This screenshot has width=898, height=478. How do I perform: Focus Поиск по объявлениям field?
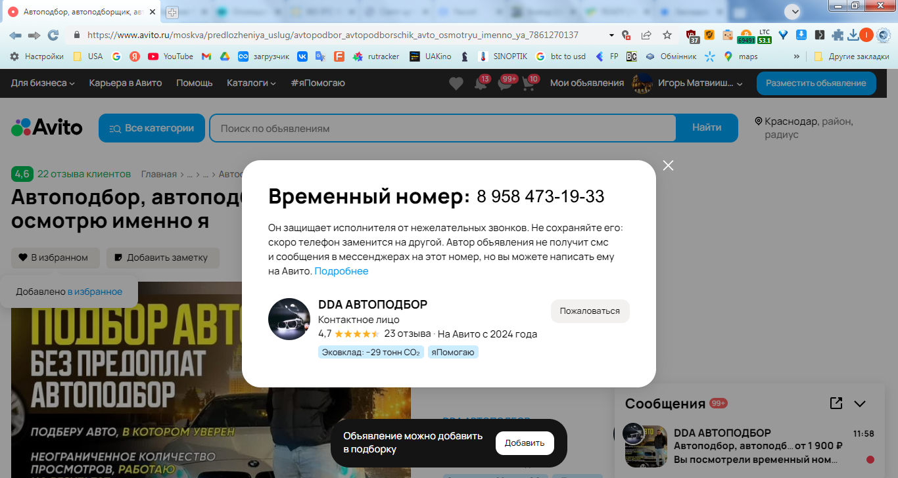point(442,128)
